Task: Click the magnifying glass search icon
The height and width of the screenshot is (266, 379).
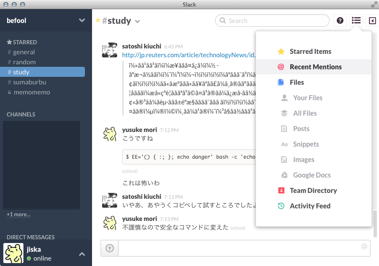Action: point(223,20)
